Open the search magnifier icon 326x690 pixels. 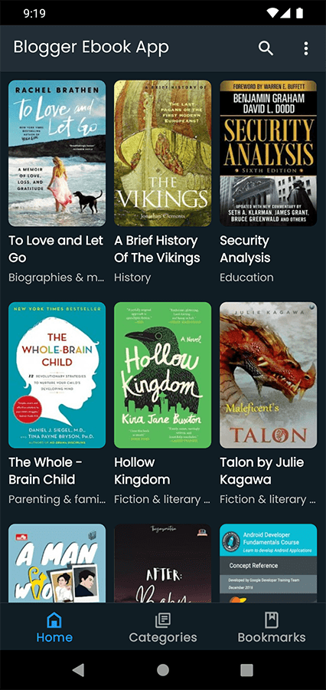point(266,48)
